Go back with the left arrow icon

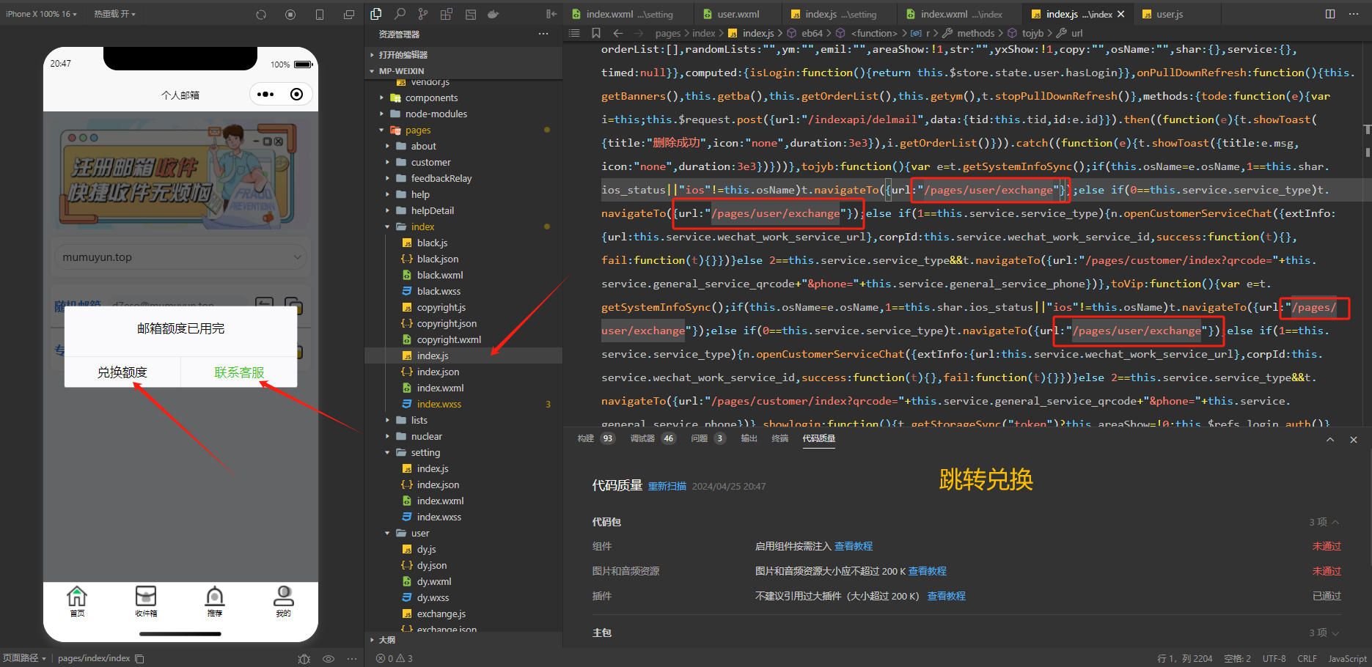(x=617, y=33)
